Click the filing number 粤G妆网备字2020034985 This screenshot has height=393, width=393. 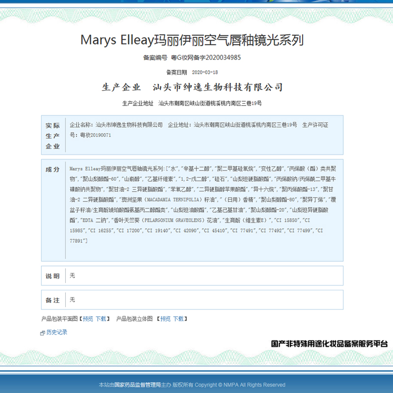point(206,57)
